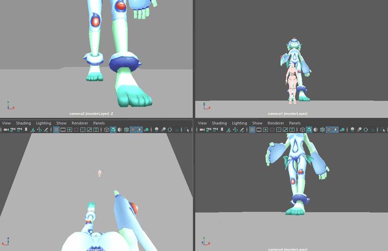This screenshot has height=251, width=388.
Task: Toggle Film Gate in left viewport toolbar
Action: click(x=63, y=130)
